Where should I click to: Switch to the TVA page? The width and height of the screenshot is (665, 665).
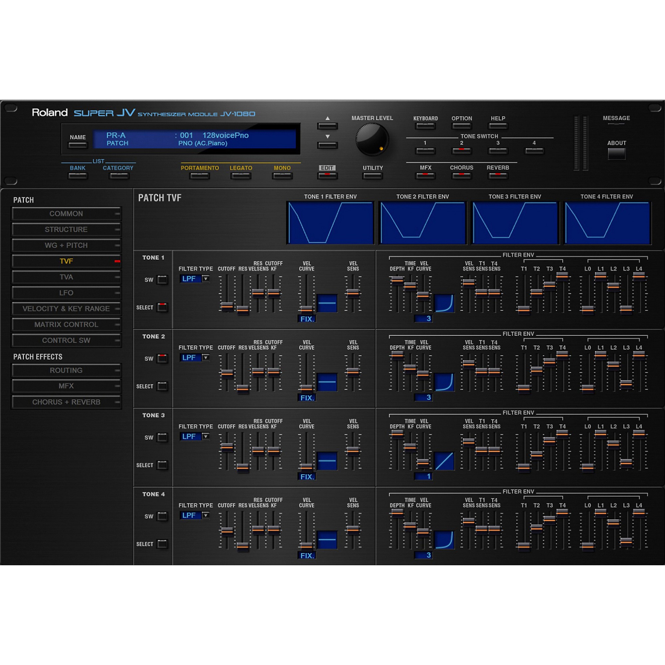(66, 277)
